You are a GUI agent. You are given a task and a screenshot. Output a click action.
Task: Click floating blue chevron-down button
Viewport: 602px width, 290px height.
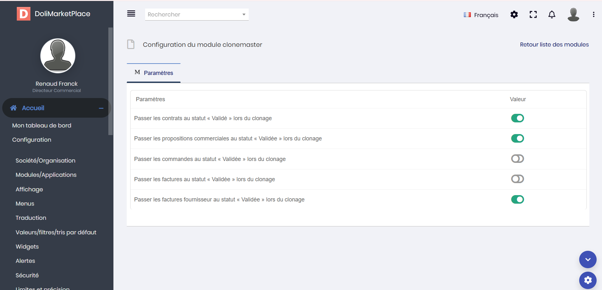[x=588, y=260]
